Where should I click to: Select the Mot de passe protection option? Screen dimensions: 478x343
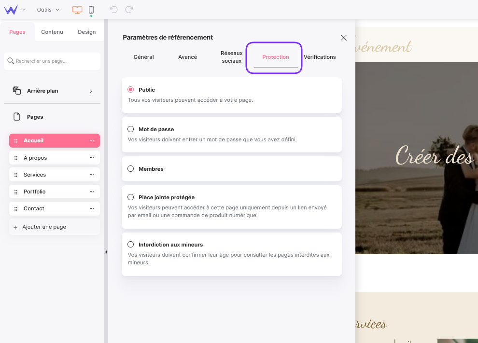[131, 129]
